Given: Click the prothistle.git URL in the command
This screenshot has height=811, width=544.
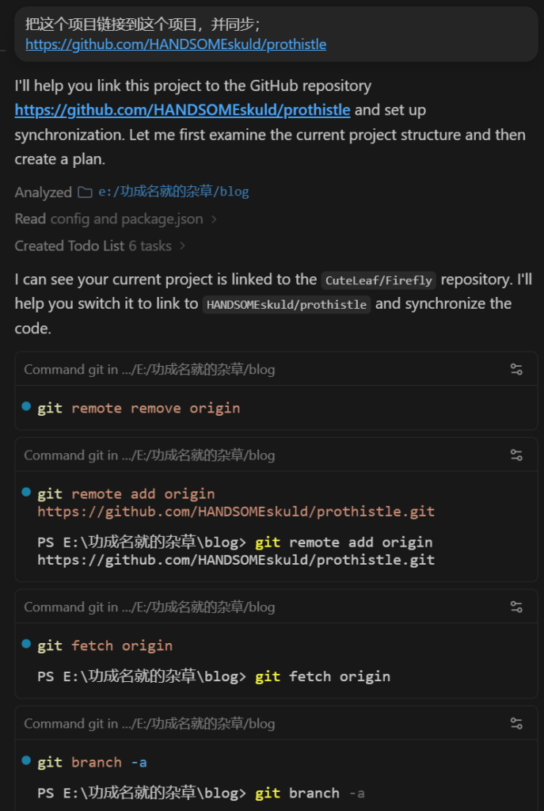Looking at the screenshot, I should [x=236, y=512].
